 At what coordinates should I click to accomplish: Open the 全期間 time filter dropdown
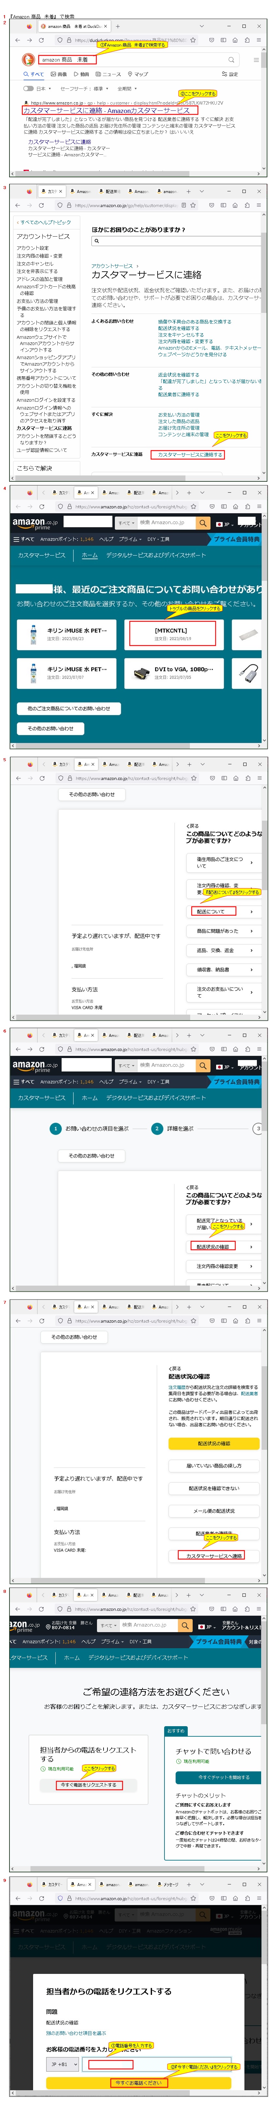coord(126,88)
